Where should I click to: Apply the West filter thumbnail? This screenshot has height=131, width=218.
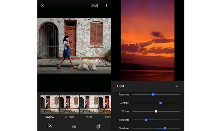click(89, 105)
